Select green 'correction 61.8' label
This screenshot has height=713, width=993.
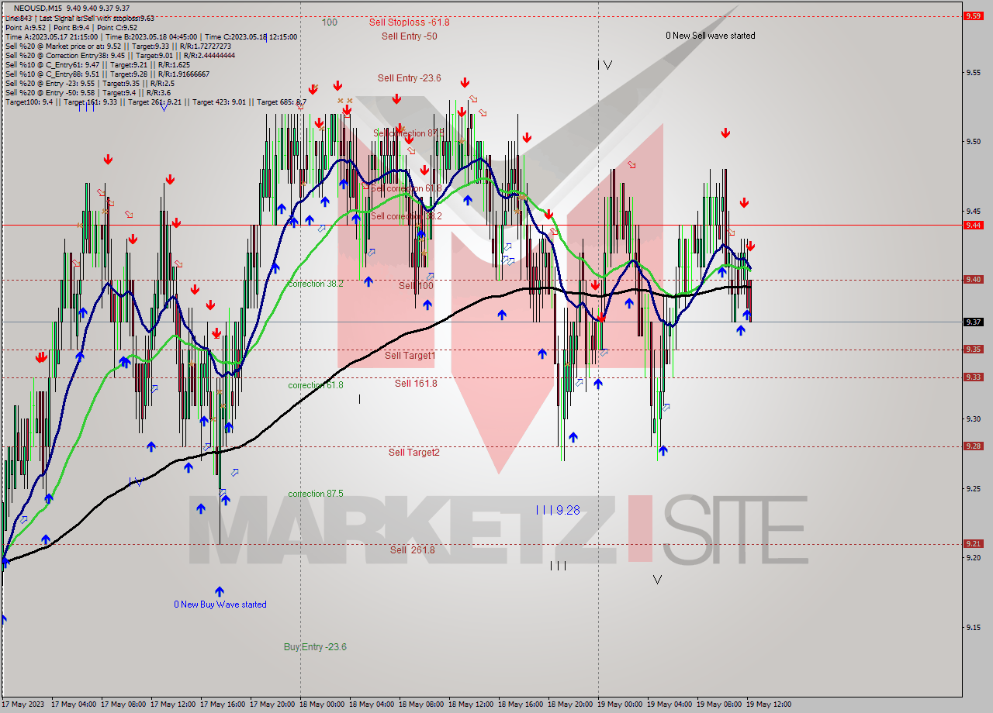(x=315, y=385)
